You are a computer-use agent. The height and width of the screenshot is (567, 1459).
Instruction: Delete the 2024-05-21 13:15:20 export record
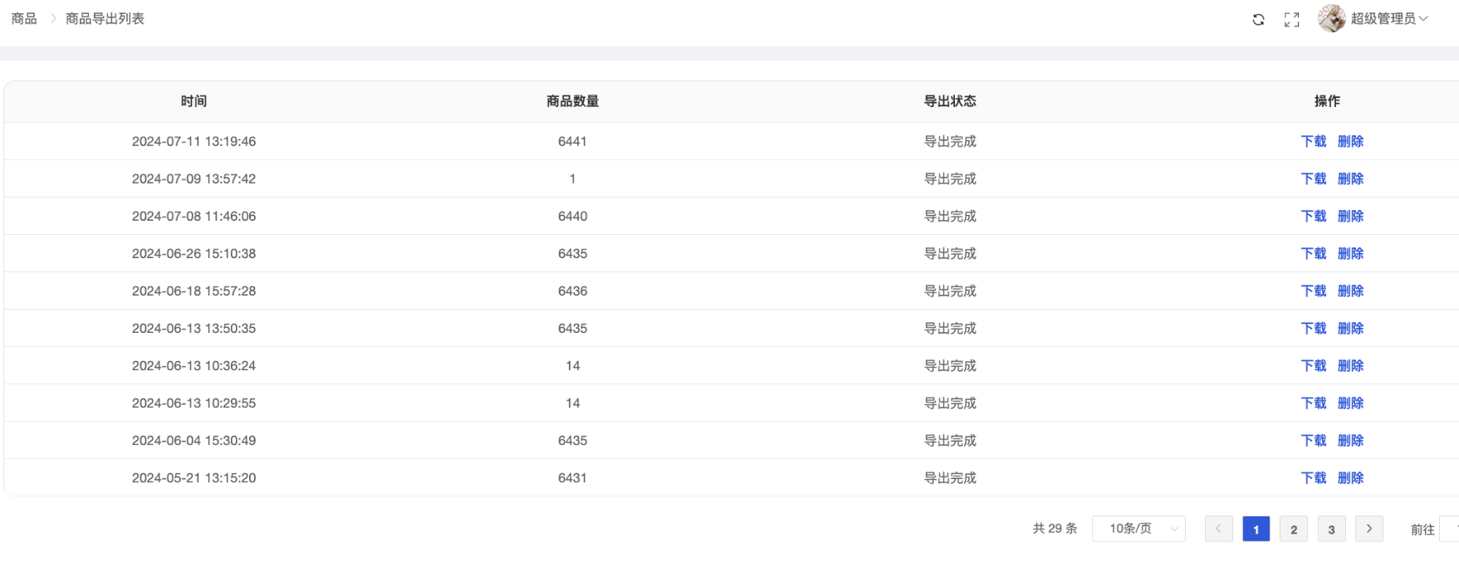pyautogui.click(x=1350, y=477)
